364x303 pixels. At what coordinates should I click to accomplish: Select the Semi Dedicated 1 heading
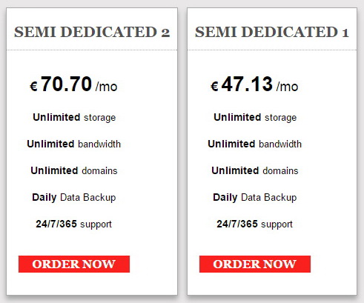[272, 32]
